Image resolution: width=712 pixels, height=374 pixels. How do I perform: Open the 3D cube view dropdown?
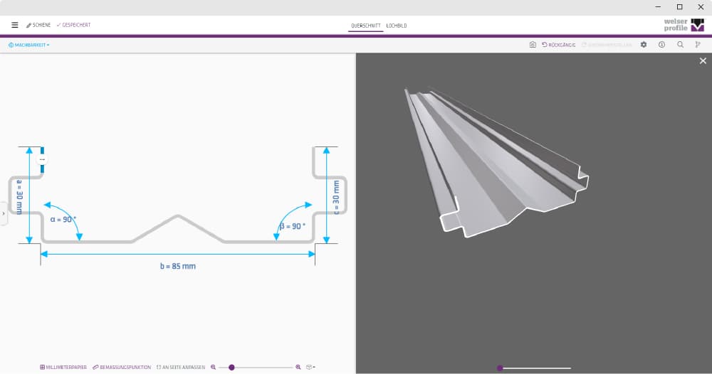point(310,368)
